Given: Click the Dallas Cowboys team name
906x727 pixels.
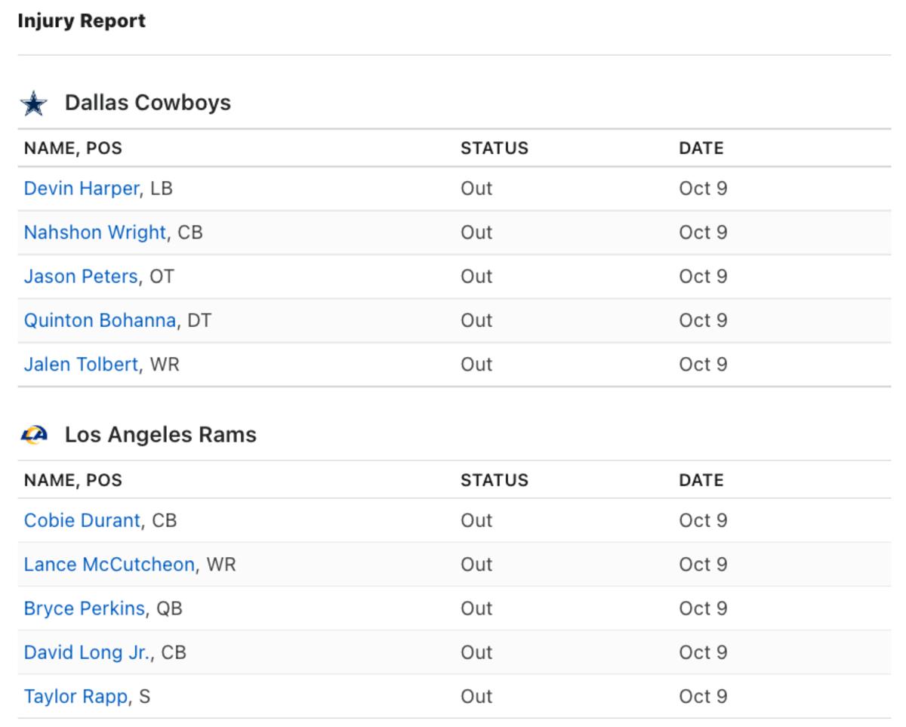Looking at the screenshot, I should 147,103.
